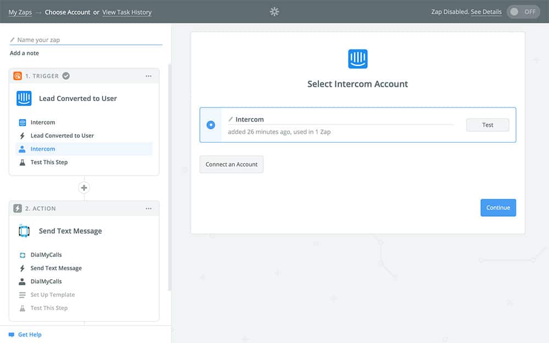
Task: Click the pencil icon beside Intercom account name
Action: [231, 119]
